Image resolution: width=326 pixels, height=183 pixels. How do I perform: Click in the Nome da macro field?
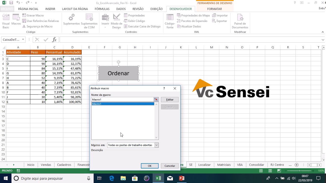click(123, 100)
